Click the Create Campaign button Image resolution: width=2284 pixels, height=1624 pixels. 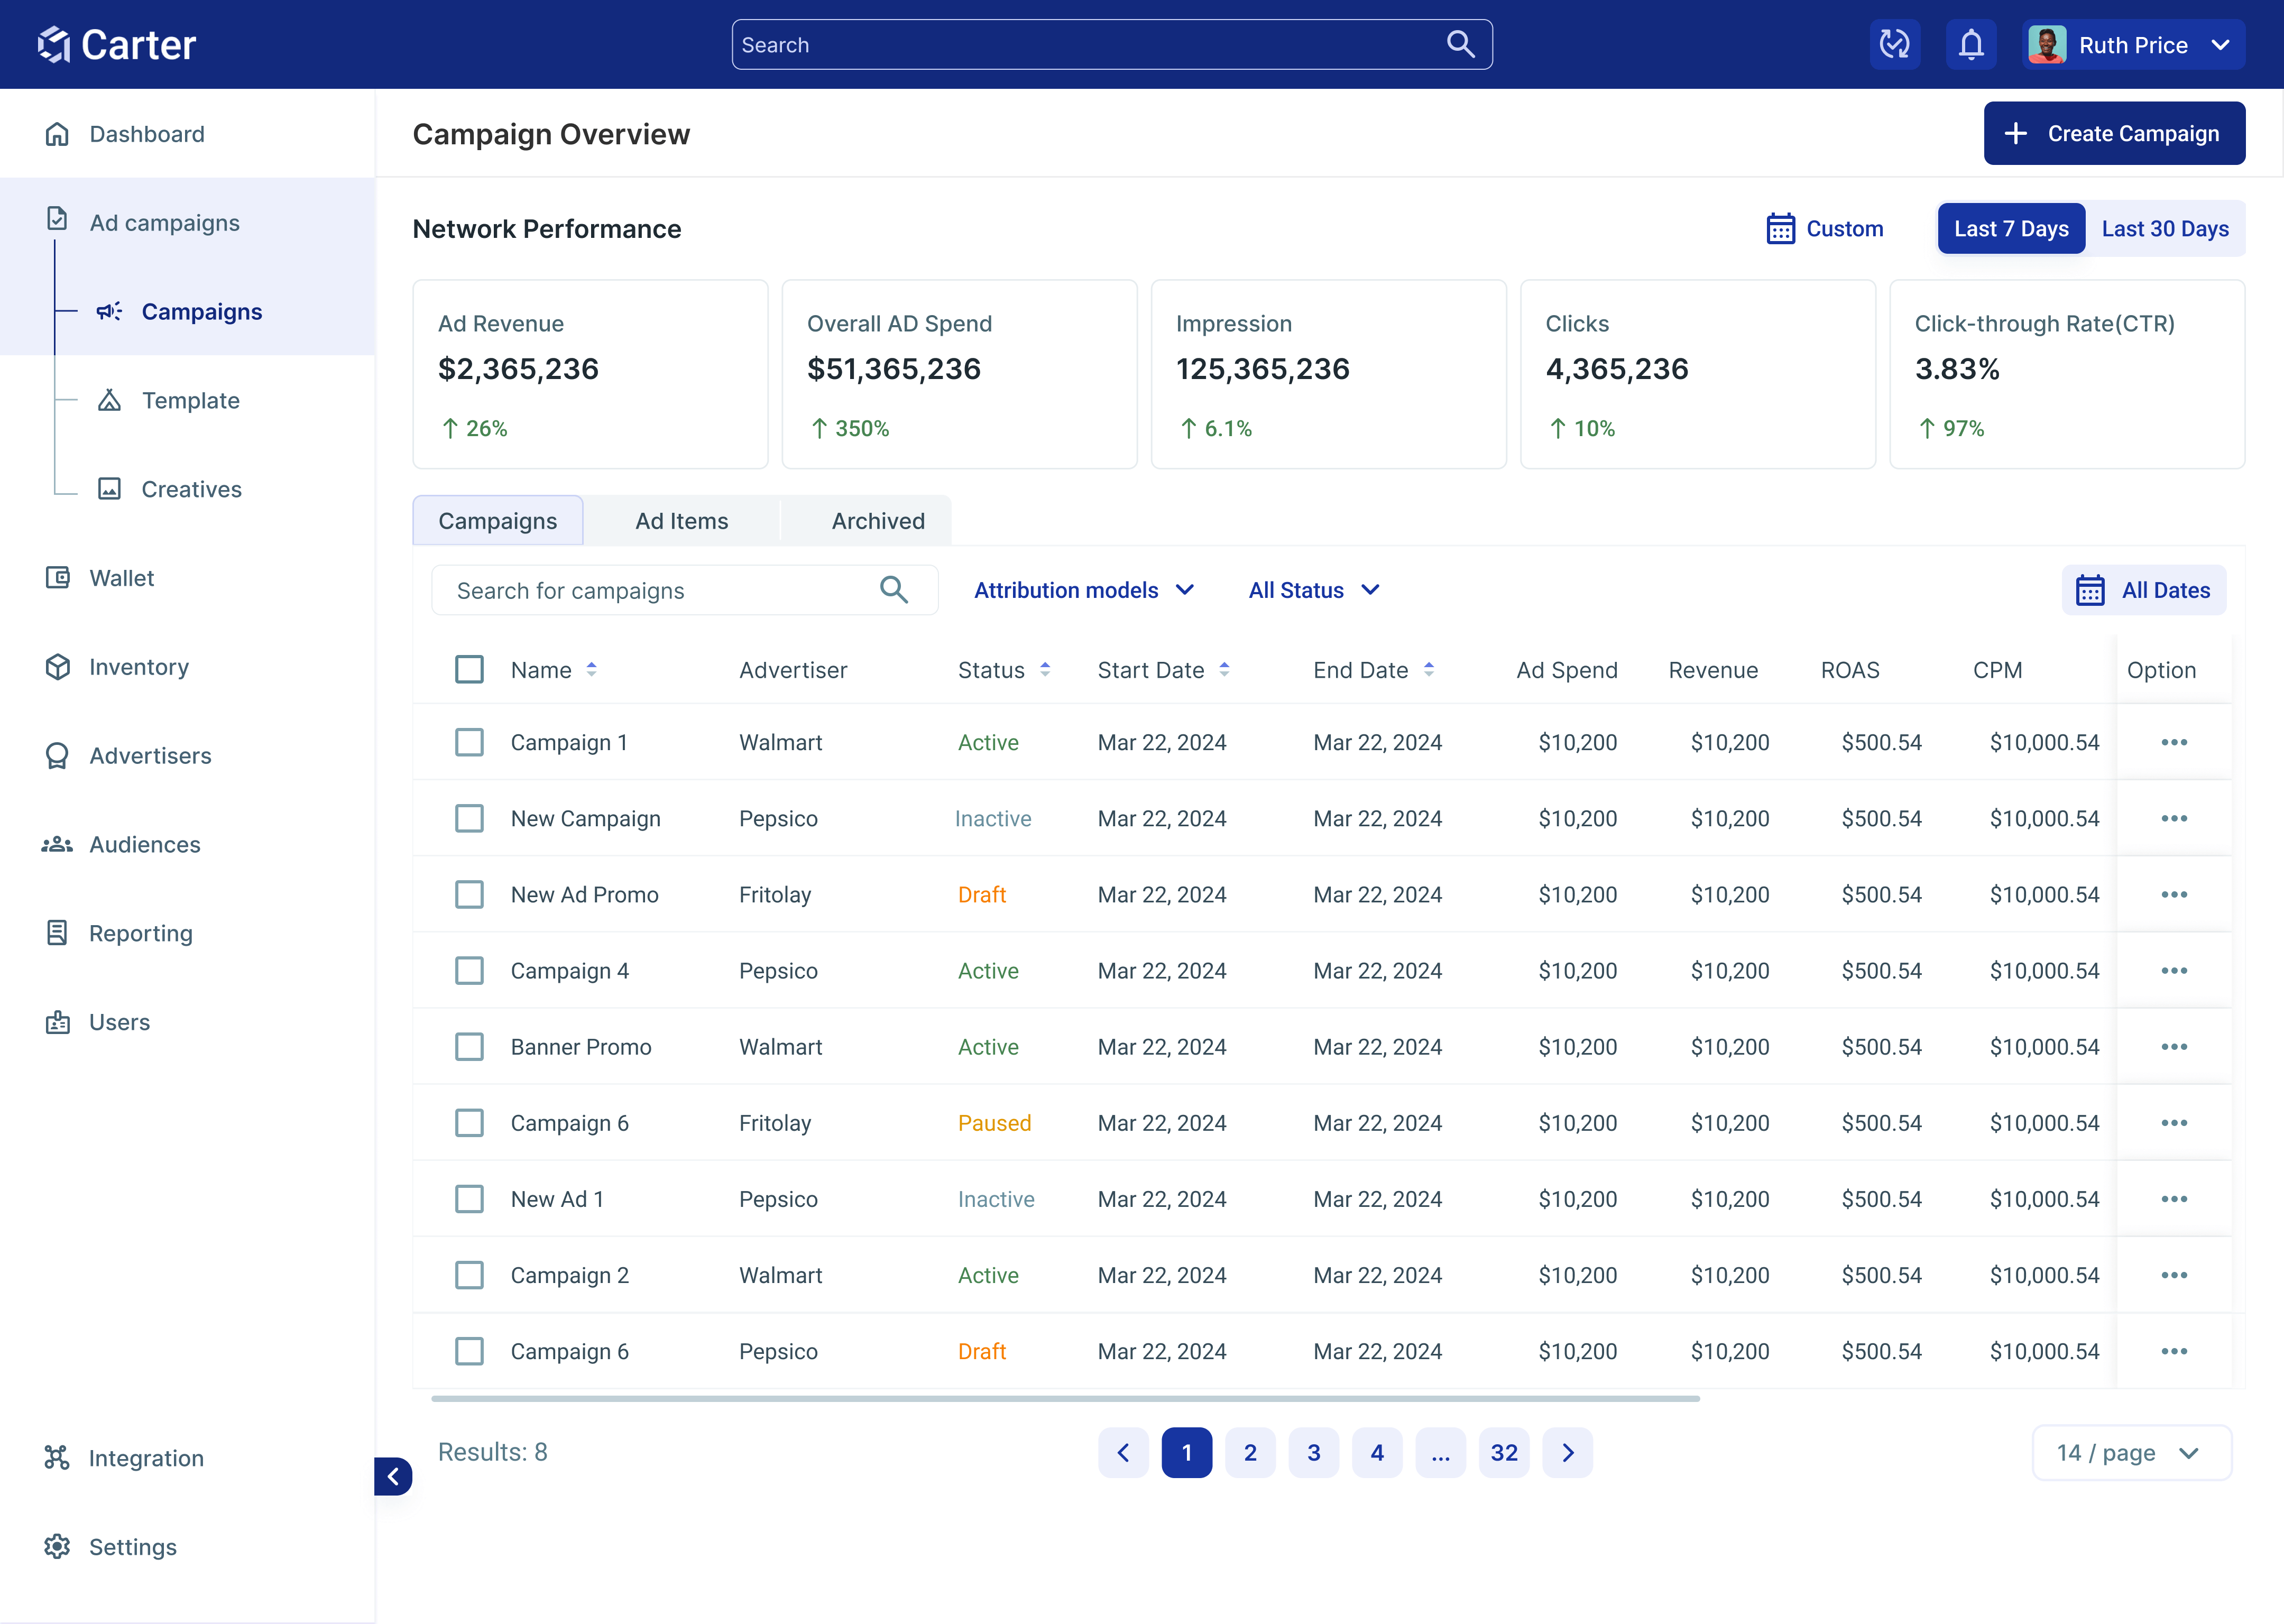pyautogui.click(x=2113, y=133)
